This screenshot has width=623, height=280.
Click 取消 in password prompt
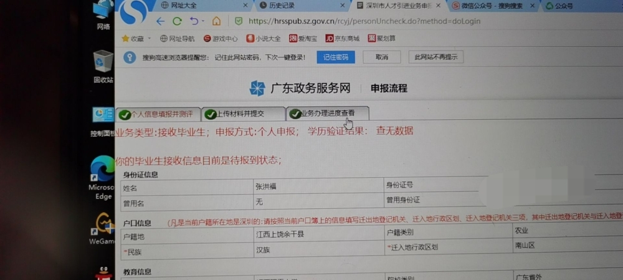click(381, 57)
